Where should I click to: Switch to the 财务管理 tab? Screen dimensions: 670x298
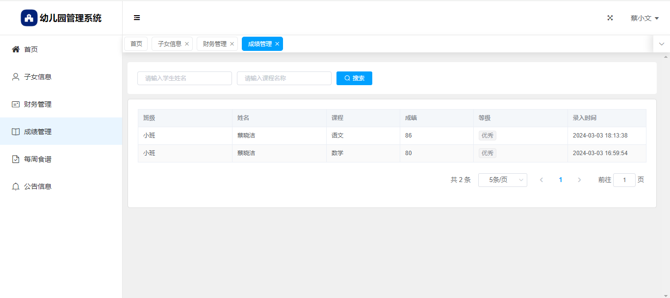pos(214,44)
